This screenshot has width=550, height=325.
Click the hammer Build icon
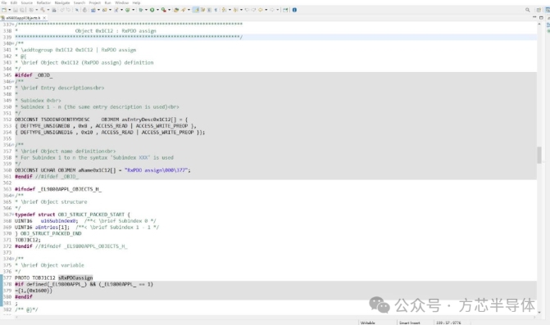(x=43, y=10)
